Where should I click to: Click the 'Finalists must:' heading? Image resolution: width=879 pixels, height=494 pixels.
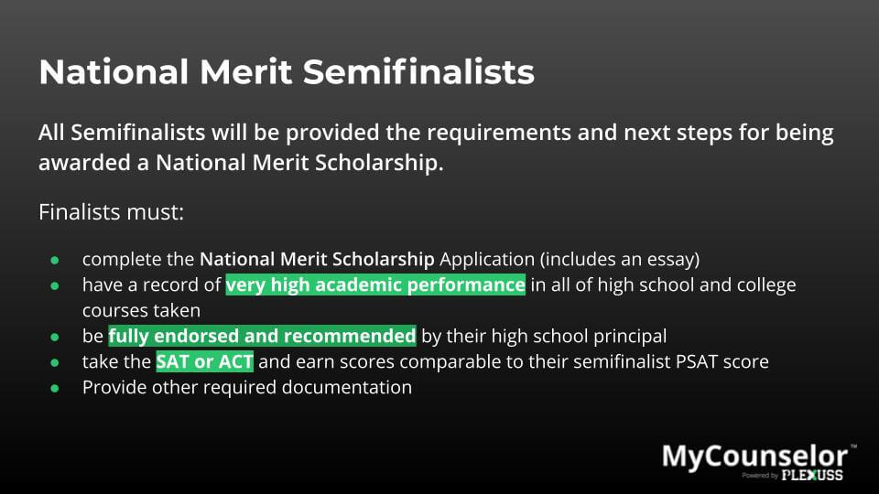coord(111,212)
